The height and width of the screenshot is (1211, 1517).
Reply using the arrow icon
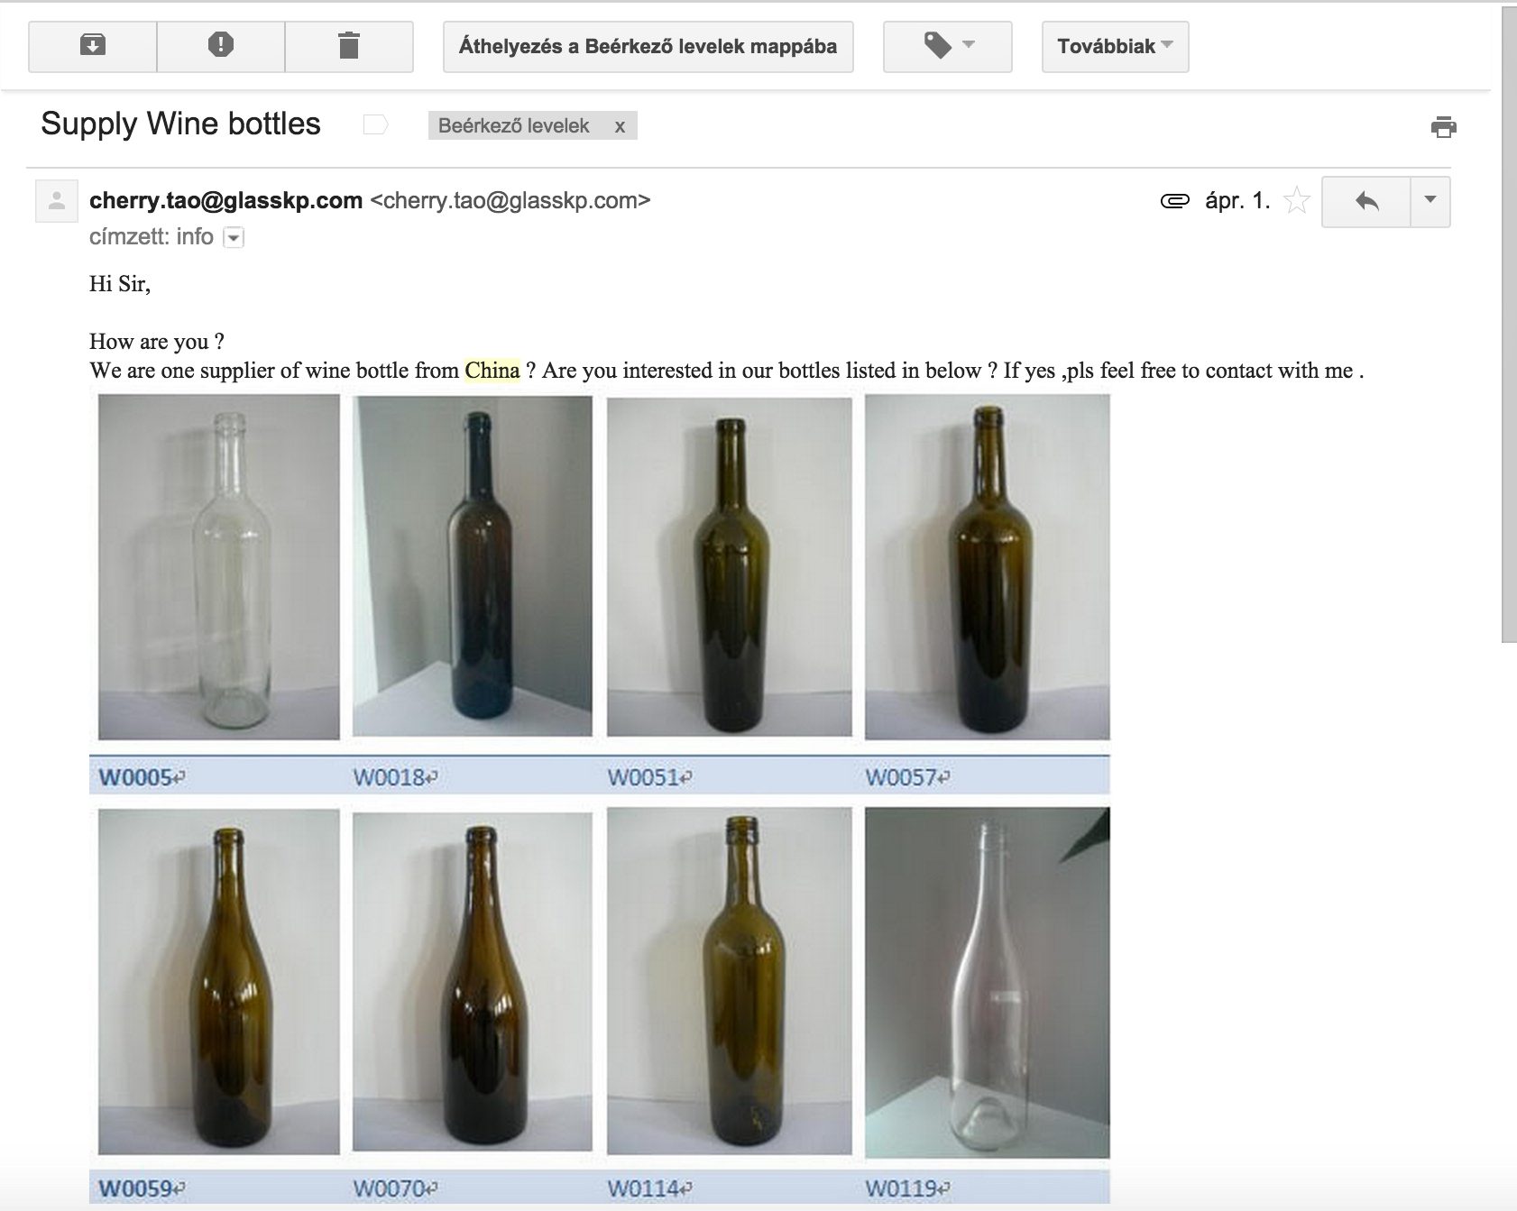pyautogui.click(x=1366, y=201)
